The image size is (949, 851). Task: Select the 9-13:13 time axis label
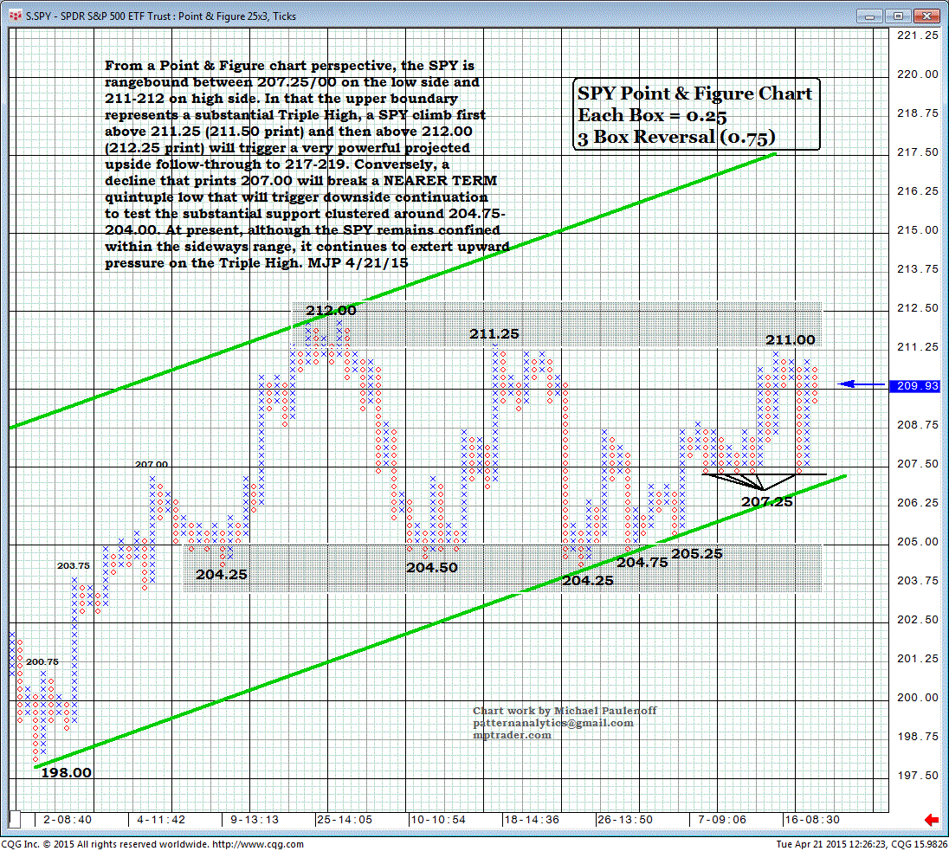click(255, 820)
